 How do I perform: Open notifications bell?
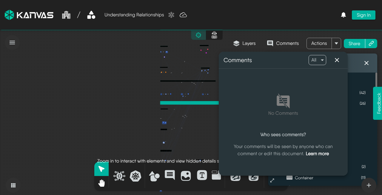344,15
